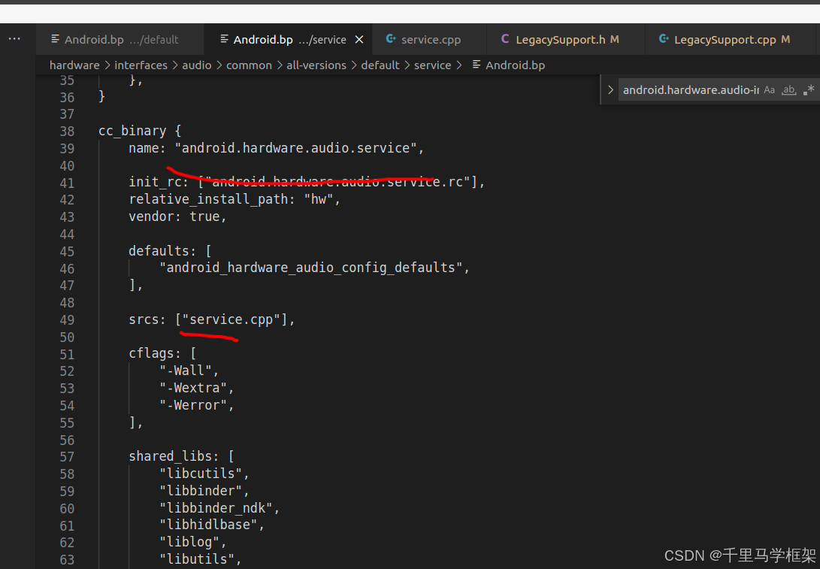Click the init_rc key on line 41
Screen dimensions: 820x569
pos(156,182)
